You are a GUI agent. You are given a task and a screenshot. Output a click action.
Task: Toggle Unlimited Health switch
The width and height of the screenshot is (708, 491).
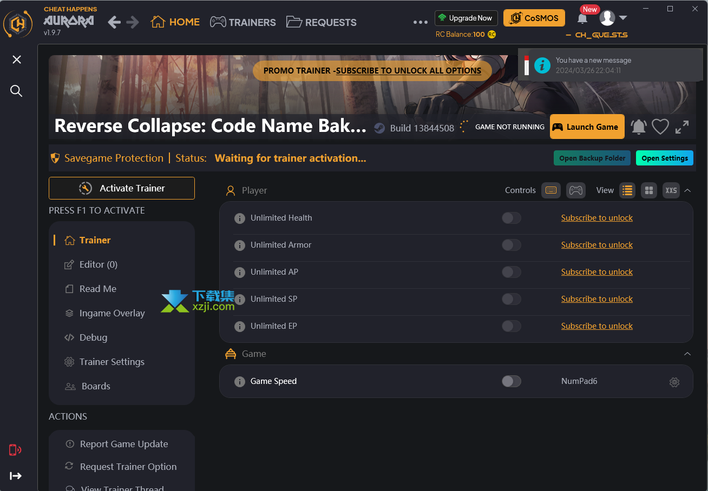point(512,218)
